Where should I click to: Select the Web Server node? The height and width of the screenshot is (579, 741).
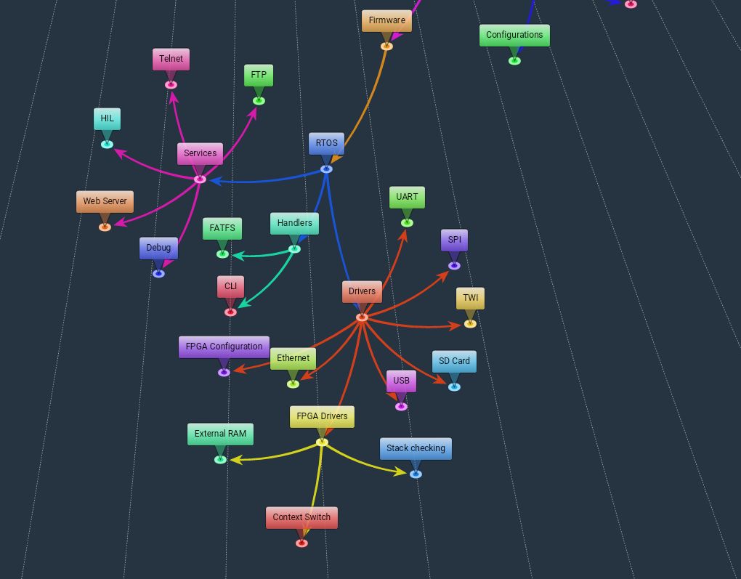[x=105, y=201]
